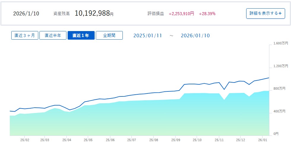
Task: Click the 25/05 label on the x-axis
Action: (x=88, y=139)
